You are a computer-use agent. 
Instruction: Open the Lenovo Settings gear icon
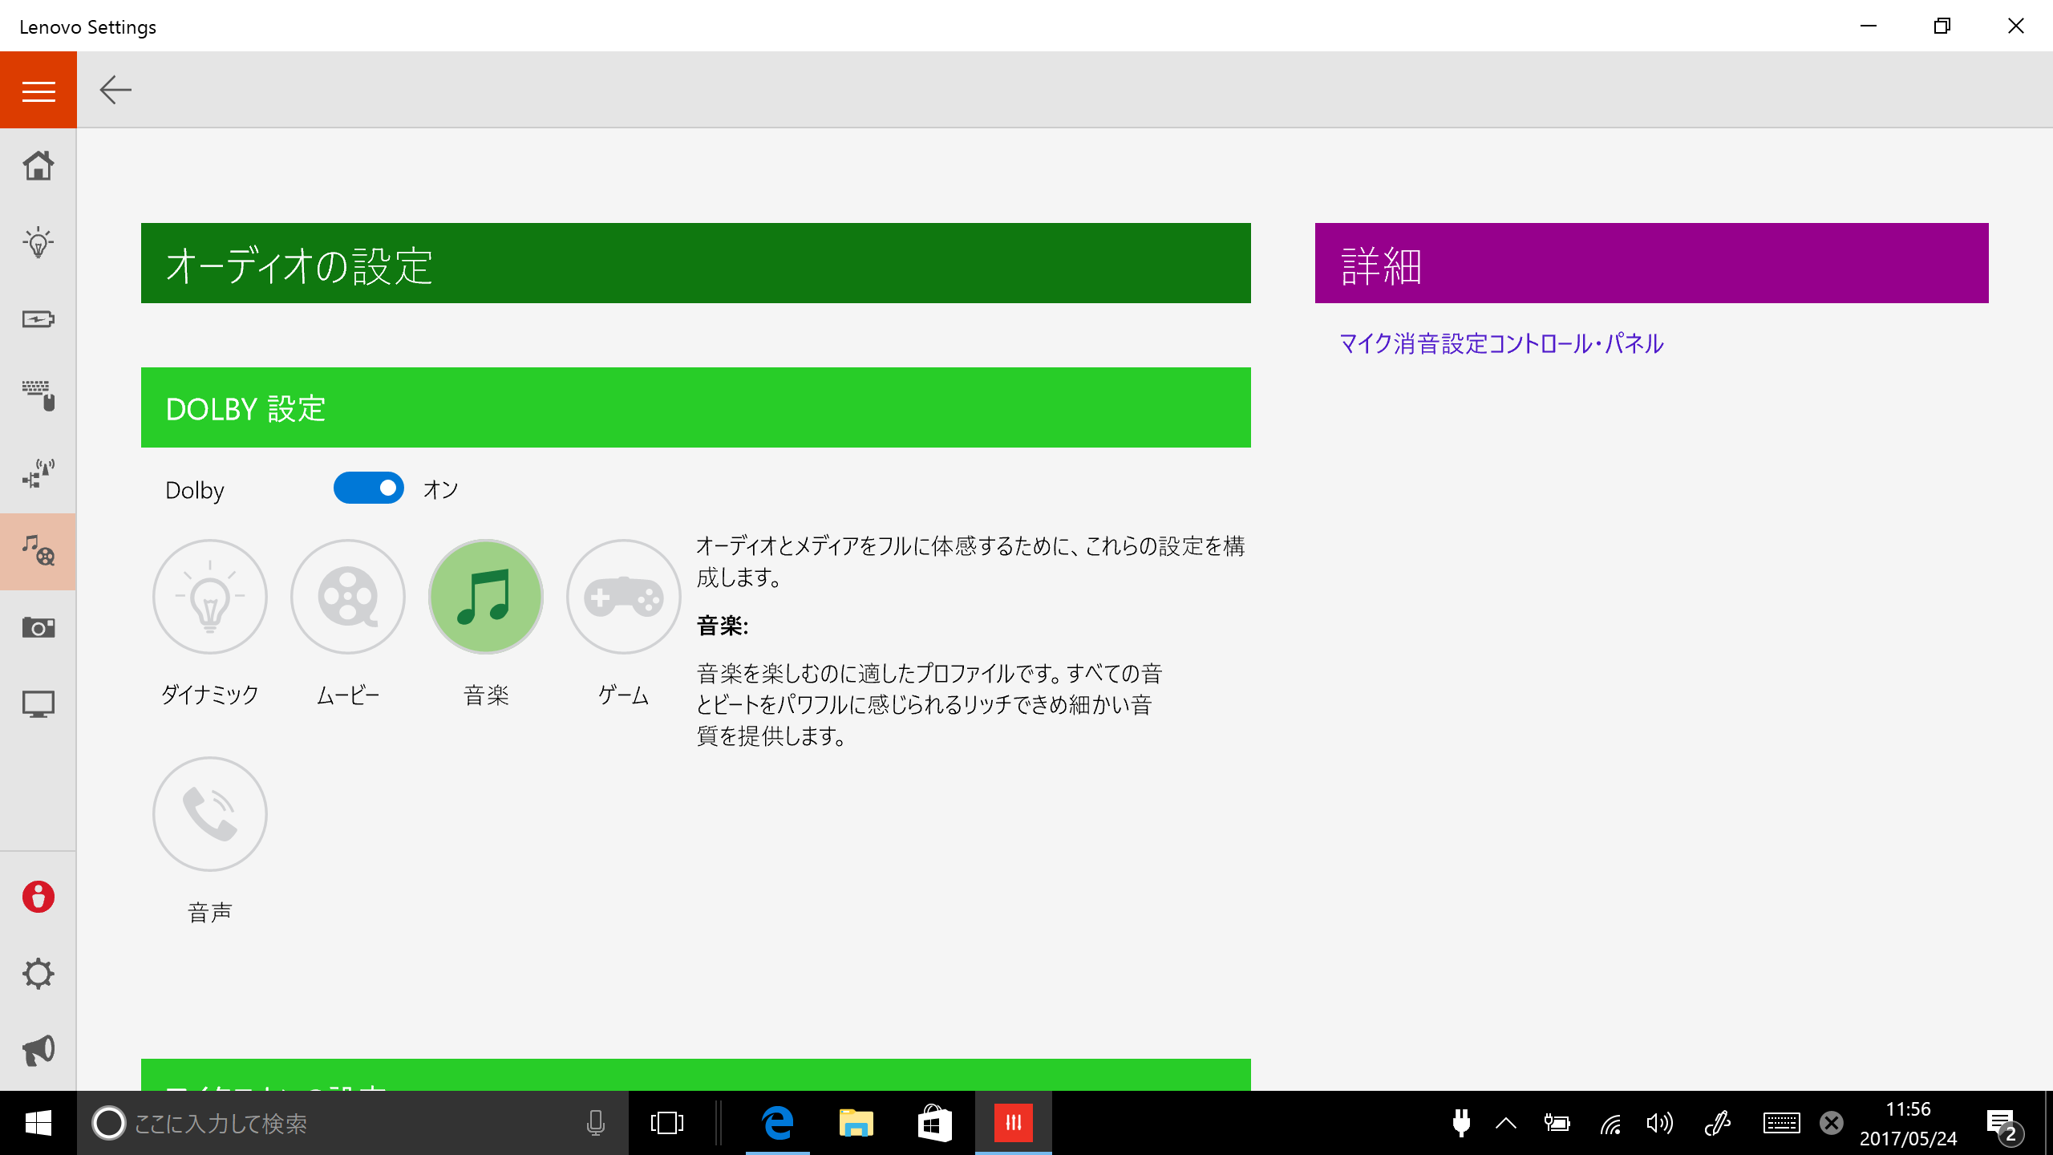tap(38, 974)
